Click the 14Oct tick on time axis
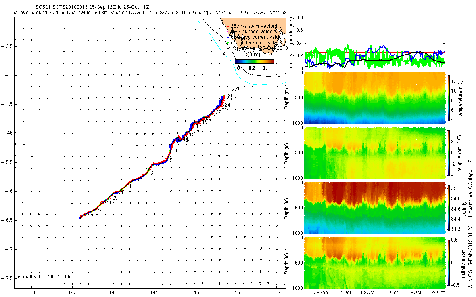The image size is (476, 297). coord(391,292)
